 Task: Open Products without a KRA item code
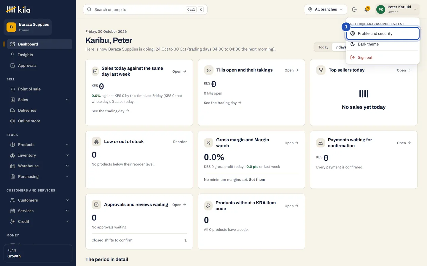click(291, 206)
